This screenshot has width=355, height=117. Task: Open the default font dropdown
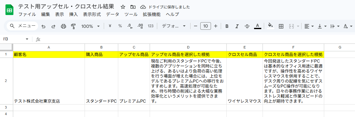point(174,26)
